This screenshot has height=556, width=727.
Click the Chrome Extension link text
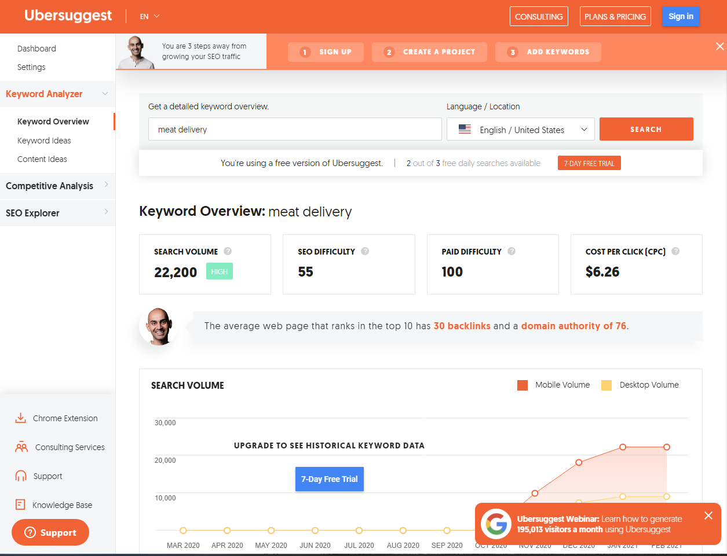tap(65, 418)
